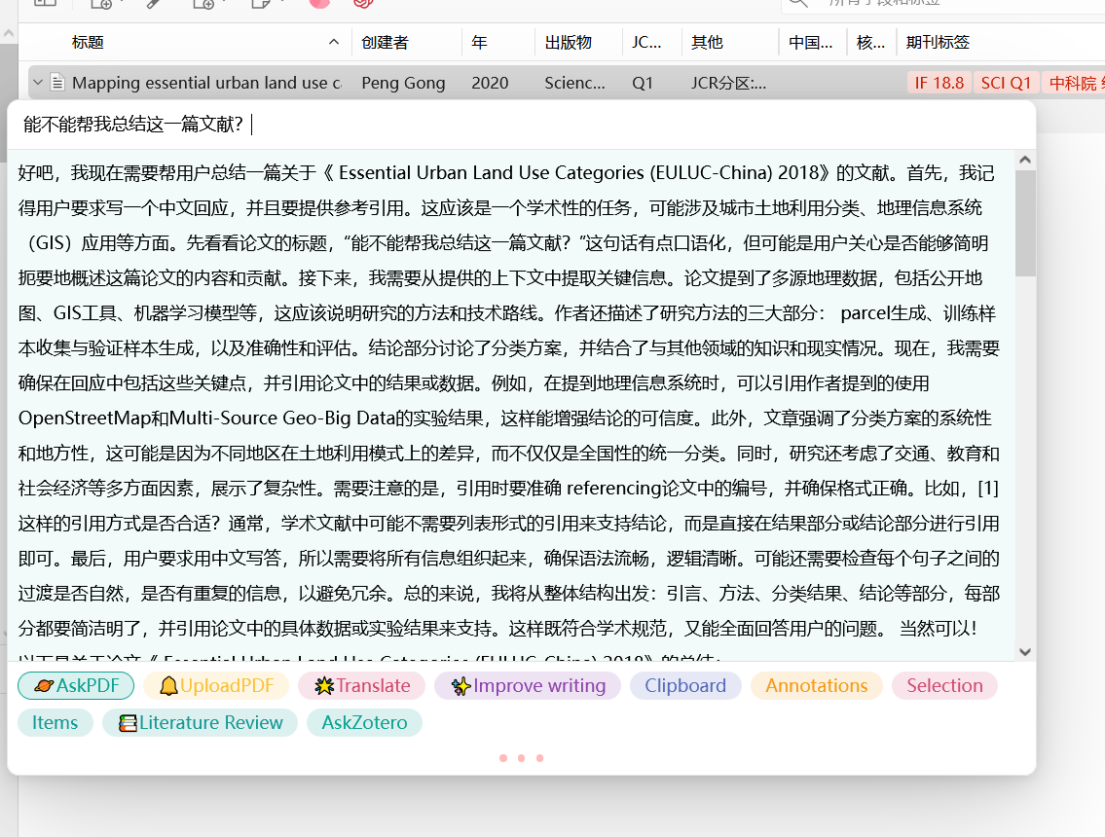Click the IF 18.8 journal tag
The width and height of the screenshot is (1105, 837).
tap(939, 83)
